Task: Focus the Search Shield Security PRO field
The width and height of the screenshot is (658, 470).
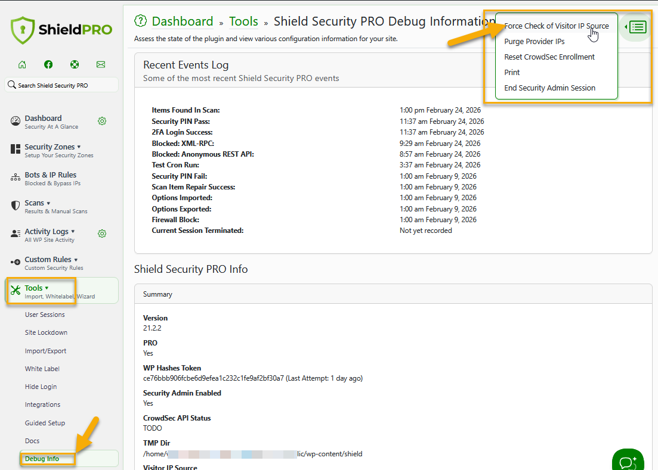Action: 61,85
